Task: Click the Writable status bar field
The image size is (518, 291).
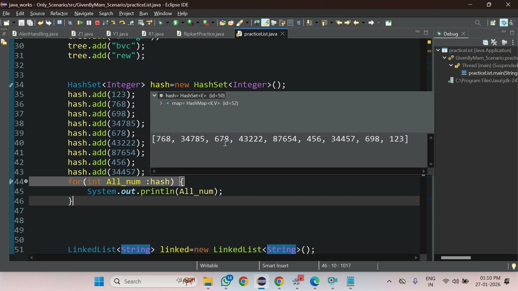Action: point(209,266)
